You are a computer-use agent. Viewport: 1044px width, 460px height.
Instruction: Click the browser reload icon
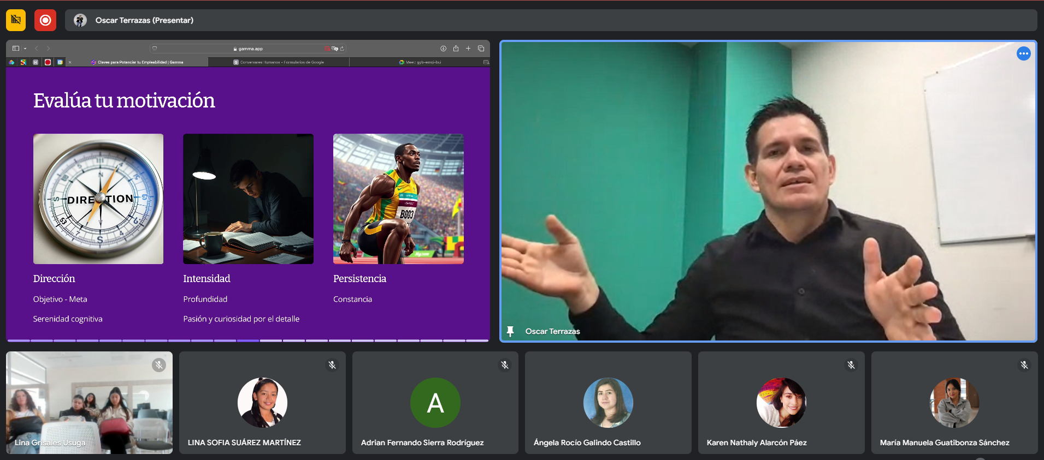click(x=342, y=49)
